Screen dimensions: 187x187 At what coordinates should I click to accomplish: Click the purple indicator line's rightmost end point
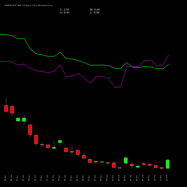click(x=169, y=55)
